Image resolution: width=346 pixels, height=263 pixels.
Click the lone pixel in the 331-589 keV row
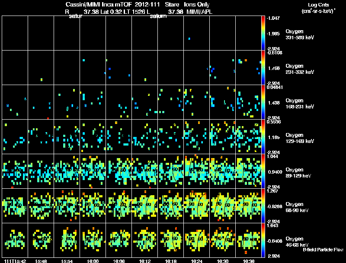point(189,39)
